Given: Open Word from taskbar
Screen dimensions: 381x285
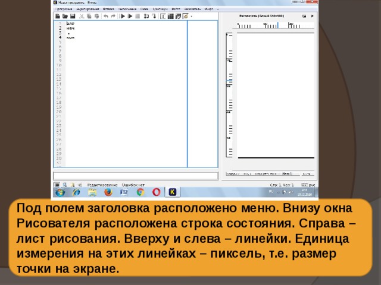Looking at the screenshot, I should tap(124, 192).
